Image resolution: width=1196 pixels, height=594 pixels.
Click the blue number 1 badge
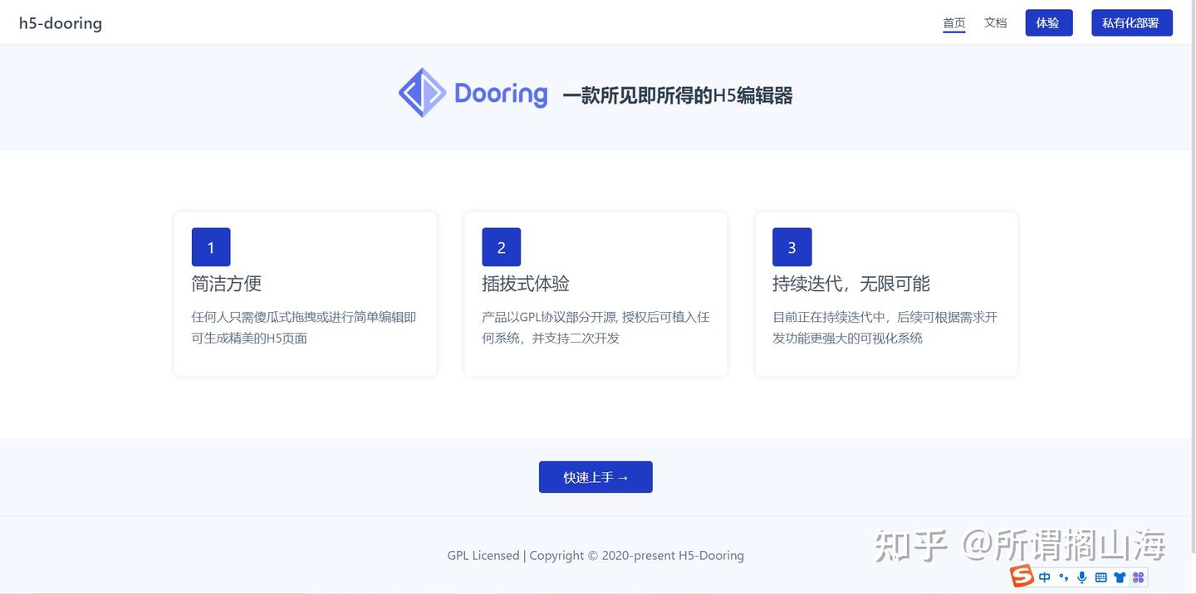211,247
